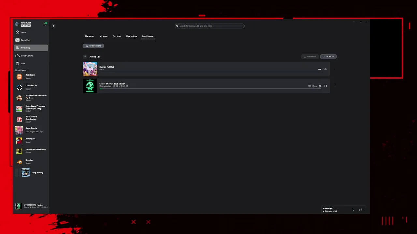The height and width of the screenshot is (234, 417).
Task: Click the 91.2 Mbps download speed
Action: [312, 86]
